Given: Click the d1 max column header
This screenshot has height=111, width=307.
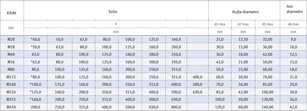Looking at the screenshot, I should click(x=220, y=24).
